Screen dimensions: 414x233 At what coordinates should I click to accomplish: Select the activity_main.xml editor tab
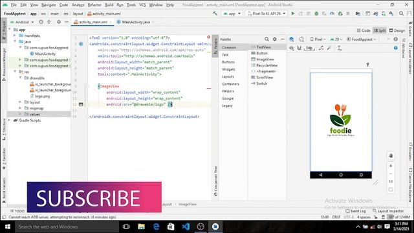[93, 22]
